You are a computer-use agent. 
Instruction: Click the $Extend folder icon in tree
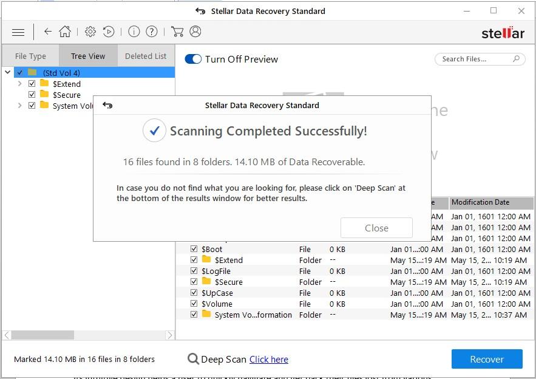pos(44,83)
